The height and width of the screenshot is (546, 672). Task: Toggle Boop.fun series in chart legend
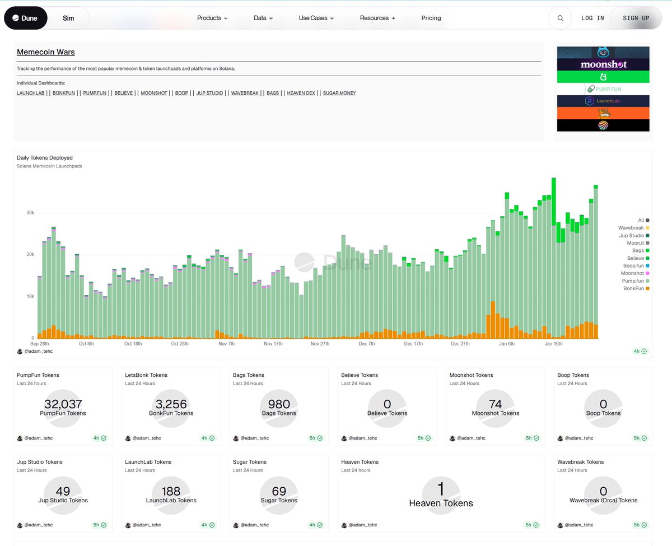tap(636, 265)
